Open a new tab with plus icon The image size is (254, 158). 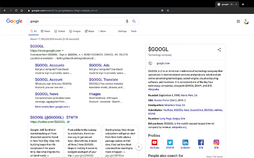click(243, 4)
